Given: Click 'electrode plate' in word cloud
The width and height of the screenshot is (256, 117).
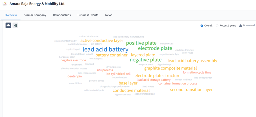Looking at the screenshot, I should click(x=155, y=48).
